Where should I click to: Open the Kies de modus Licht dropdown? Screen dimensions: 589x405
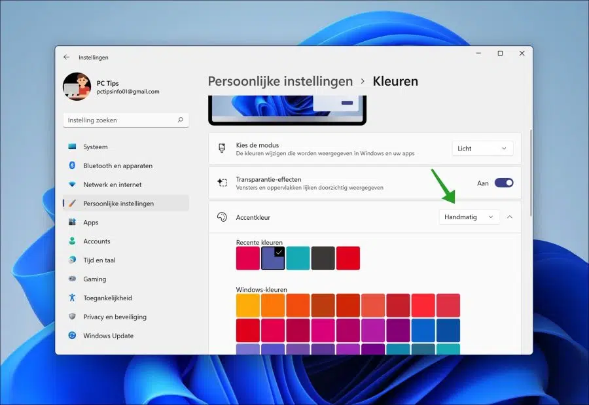coord(482,149)
